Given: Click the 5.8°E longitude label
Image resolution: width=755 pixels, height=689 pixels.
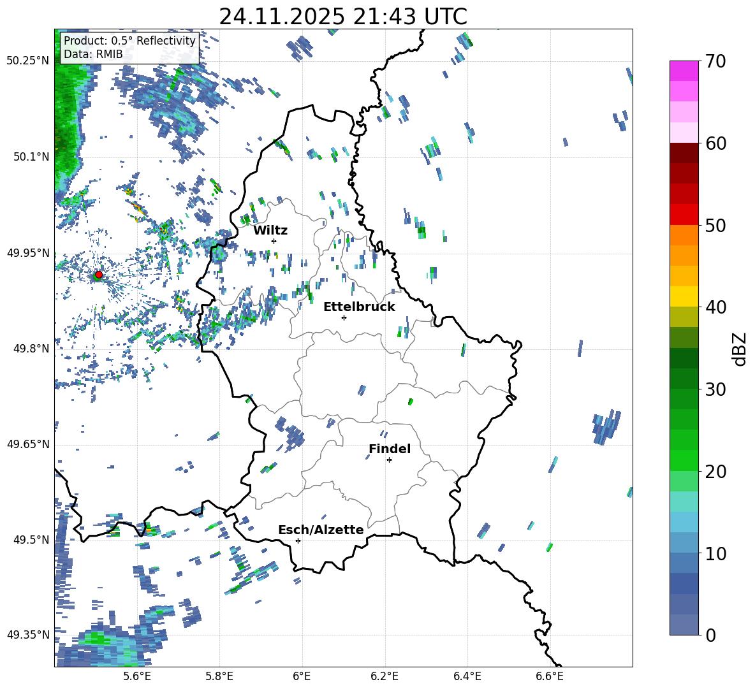Looking at the screenshot, I should [219, 676].
